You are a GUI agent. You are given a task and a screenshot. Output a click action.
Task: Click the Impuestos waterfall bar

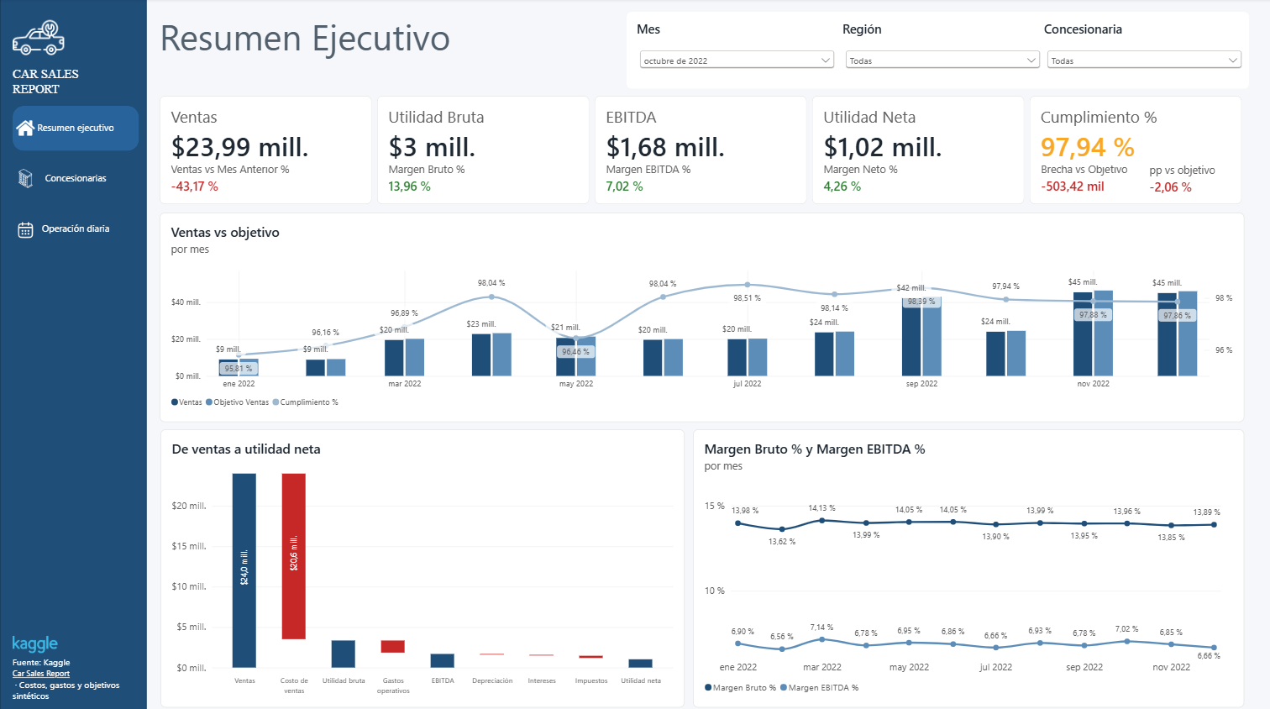(x=591, y=657)
